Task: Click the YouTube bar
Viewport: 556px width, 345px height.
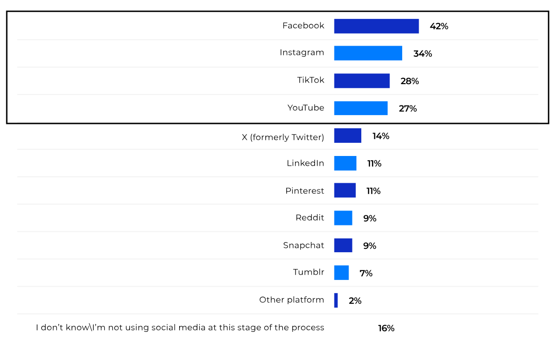Action: tap(361, 108)
